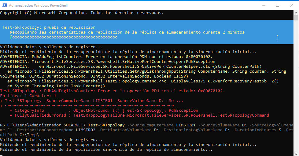
Task: Click 'Test-SRTopology: prueba de replicación' header
Action: coord(49,27)
